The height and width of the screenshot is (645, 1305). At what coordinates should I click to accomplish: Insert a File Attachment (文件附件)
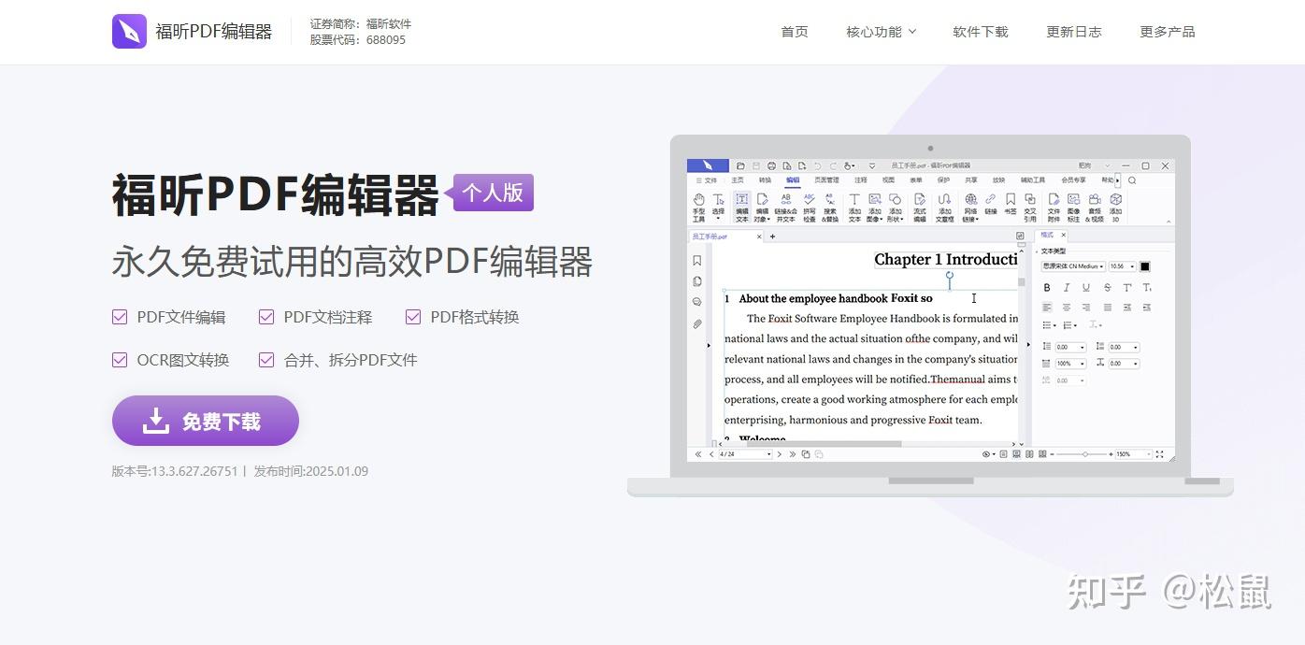(1054, 207)
